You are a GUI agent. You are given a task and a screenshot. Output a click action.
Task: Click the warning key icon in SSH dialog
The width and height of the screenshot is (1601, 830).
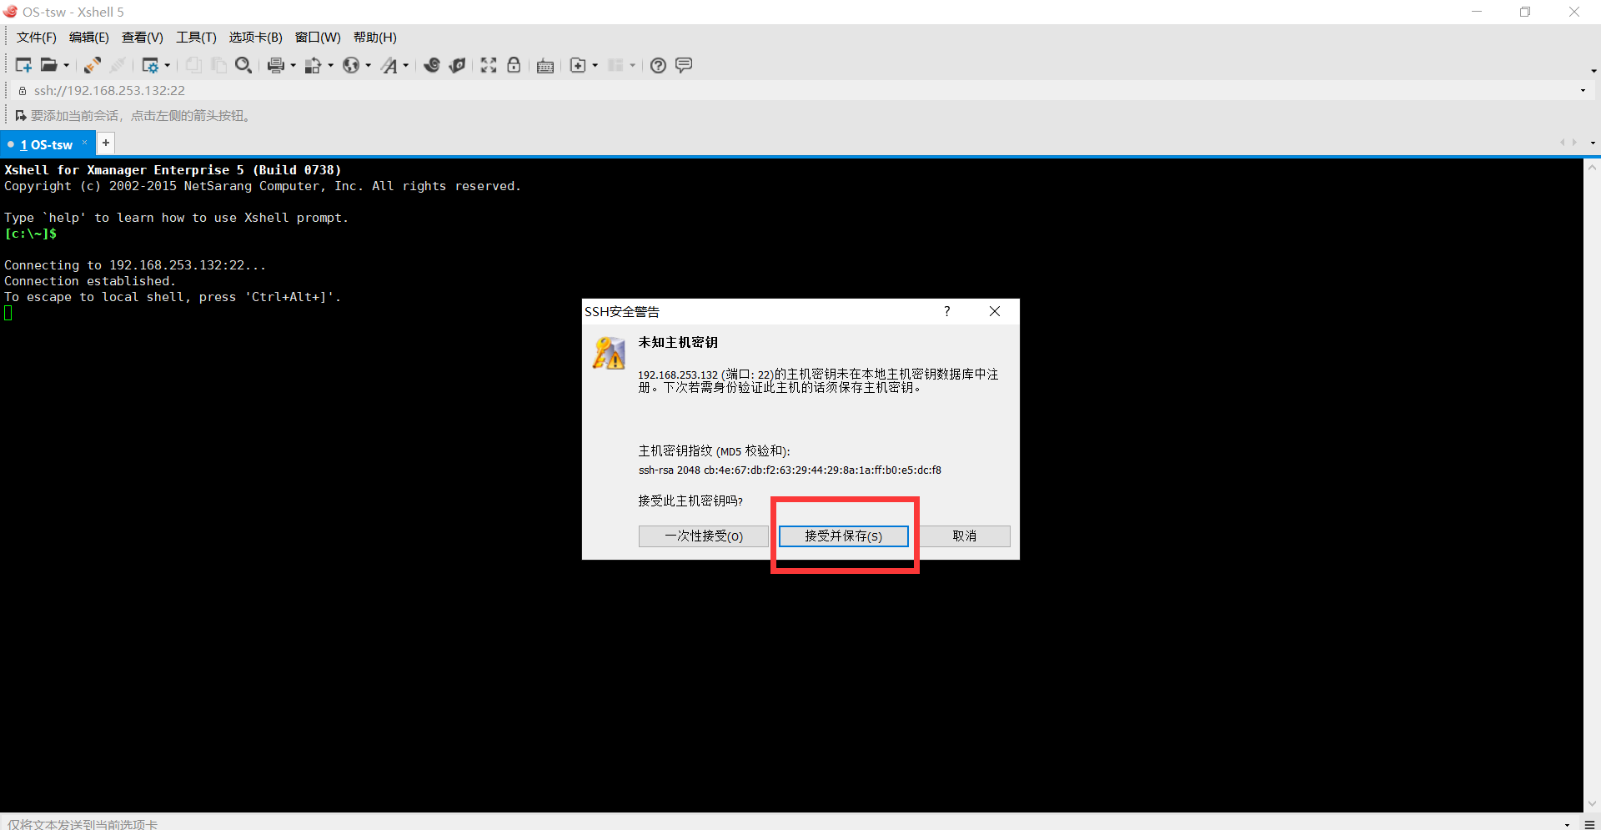click(x=609, y=353)
